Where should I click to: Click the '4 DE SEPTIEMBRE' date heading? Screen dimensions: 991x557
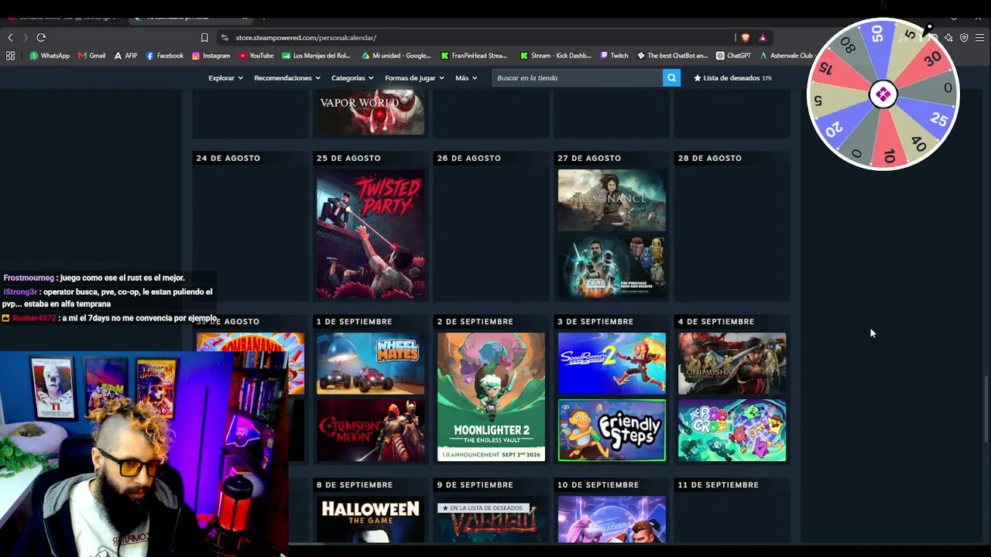tap(716, 321)
